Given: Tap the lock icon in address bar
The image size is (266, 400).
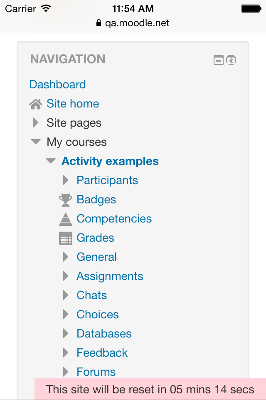Looking at the screenshot, I should pos(99,23).
